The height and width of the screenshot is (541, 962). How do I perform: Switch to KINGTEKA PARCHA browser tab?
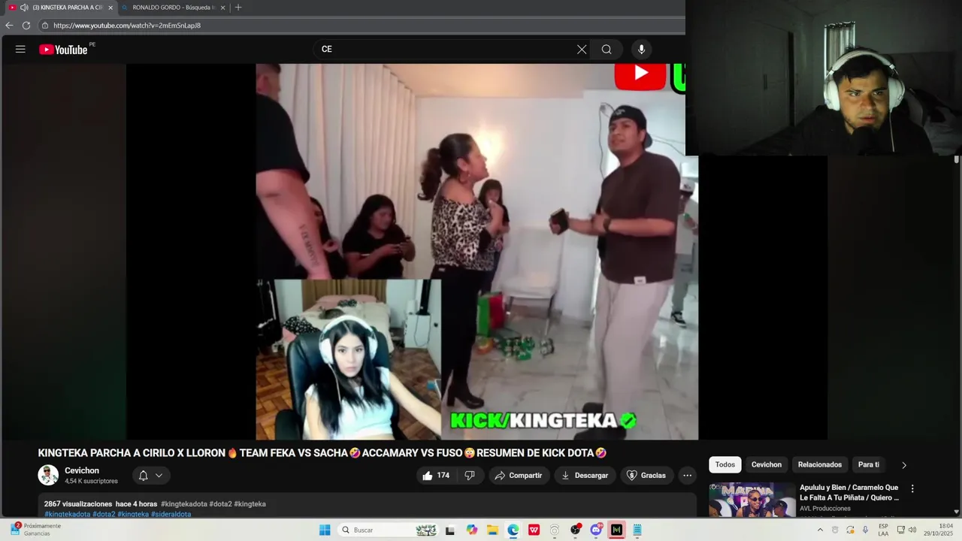point(60,8)
